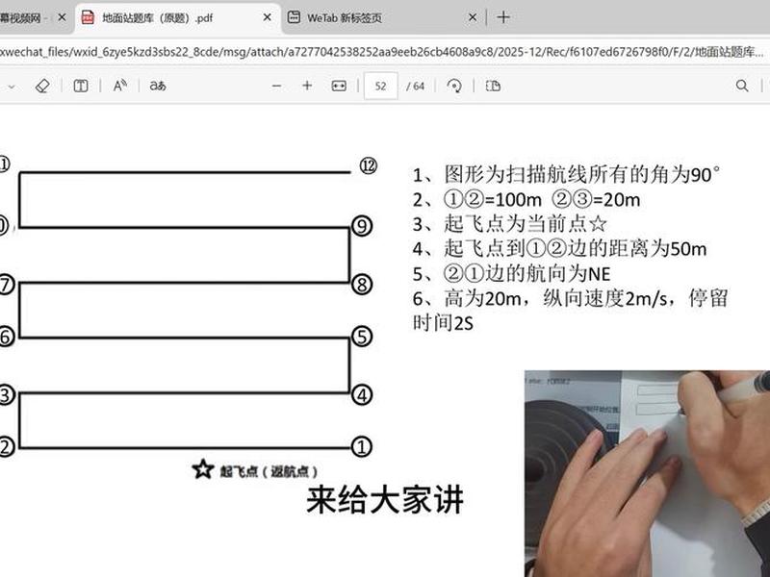Expand the dropdown arrow left of eraser
Viewport: 770px width, 577px height.
click(11, 87)
